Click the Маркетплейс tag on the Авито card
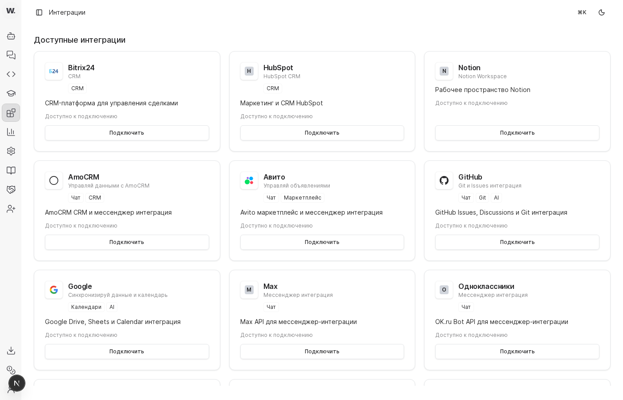Image resolution: width=623 pixels, height=400 pixels. [302, 198]
